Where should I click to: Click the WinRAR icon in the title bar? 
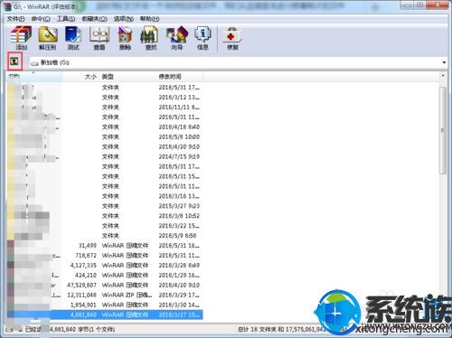tap(7, 6)
